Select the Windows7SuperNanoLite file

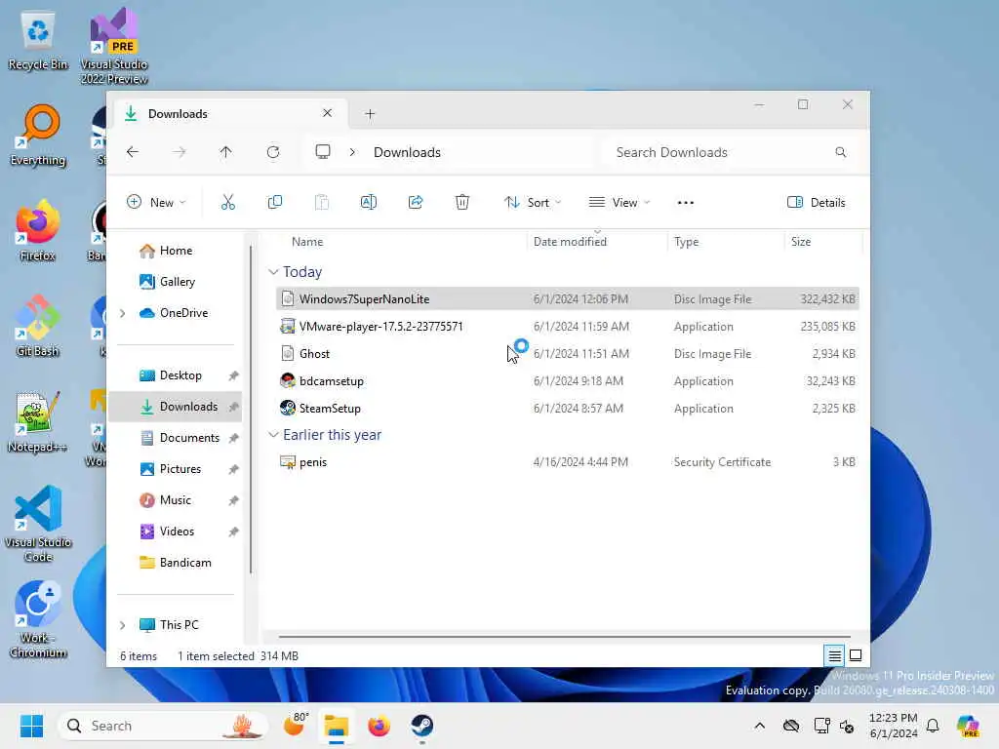(568, 298)
